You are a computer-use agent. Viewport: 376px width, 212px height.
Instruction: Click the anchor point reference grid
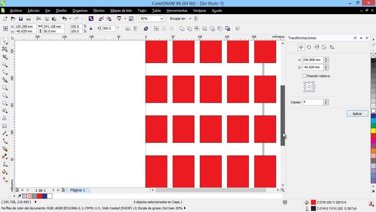coord(309,87)
